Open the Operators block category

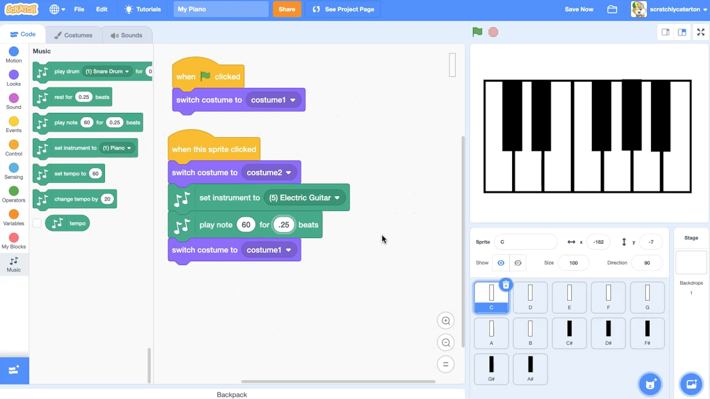tap(14, 195)
